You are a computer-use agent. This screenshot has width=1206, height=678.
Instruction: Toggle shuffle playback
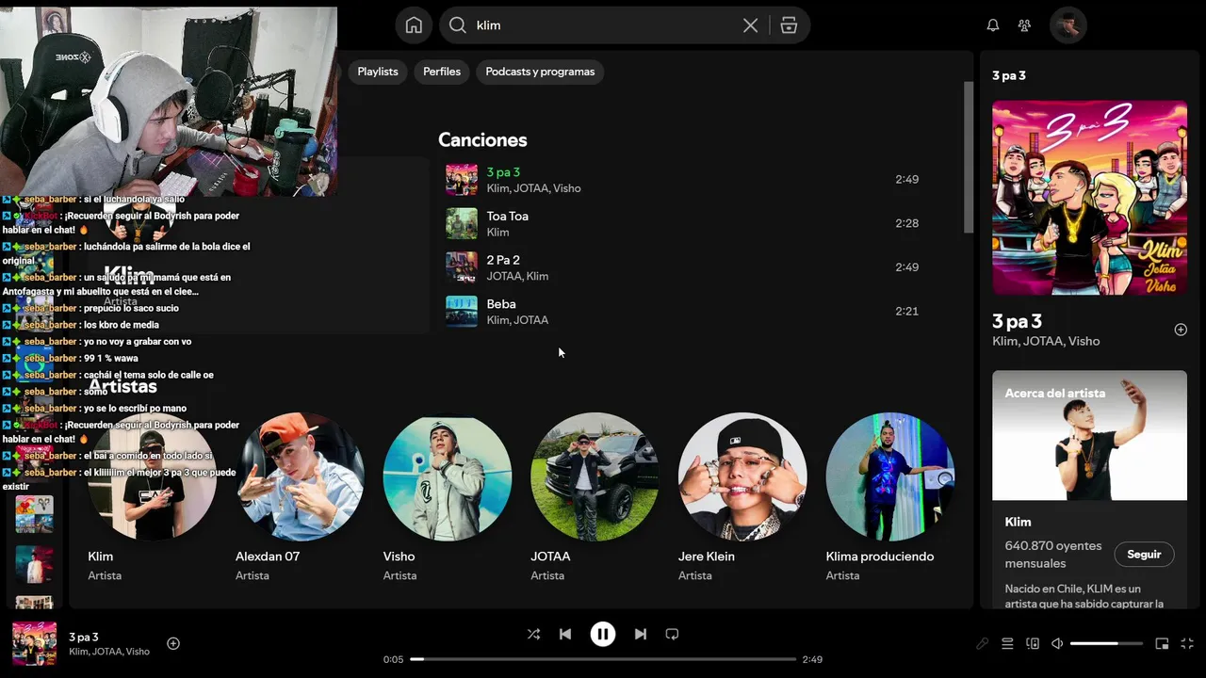pos(533,634)
